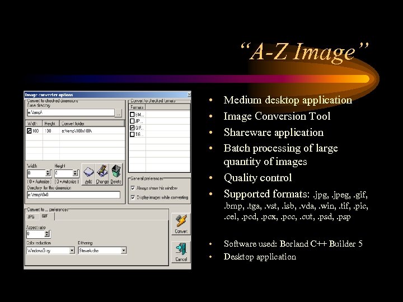Click into the Width value field
Screen dimensions: 403x302
36,173
